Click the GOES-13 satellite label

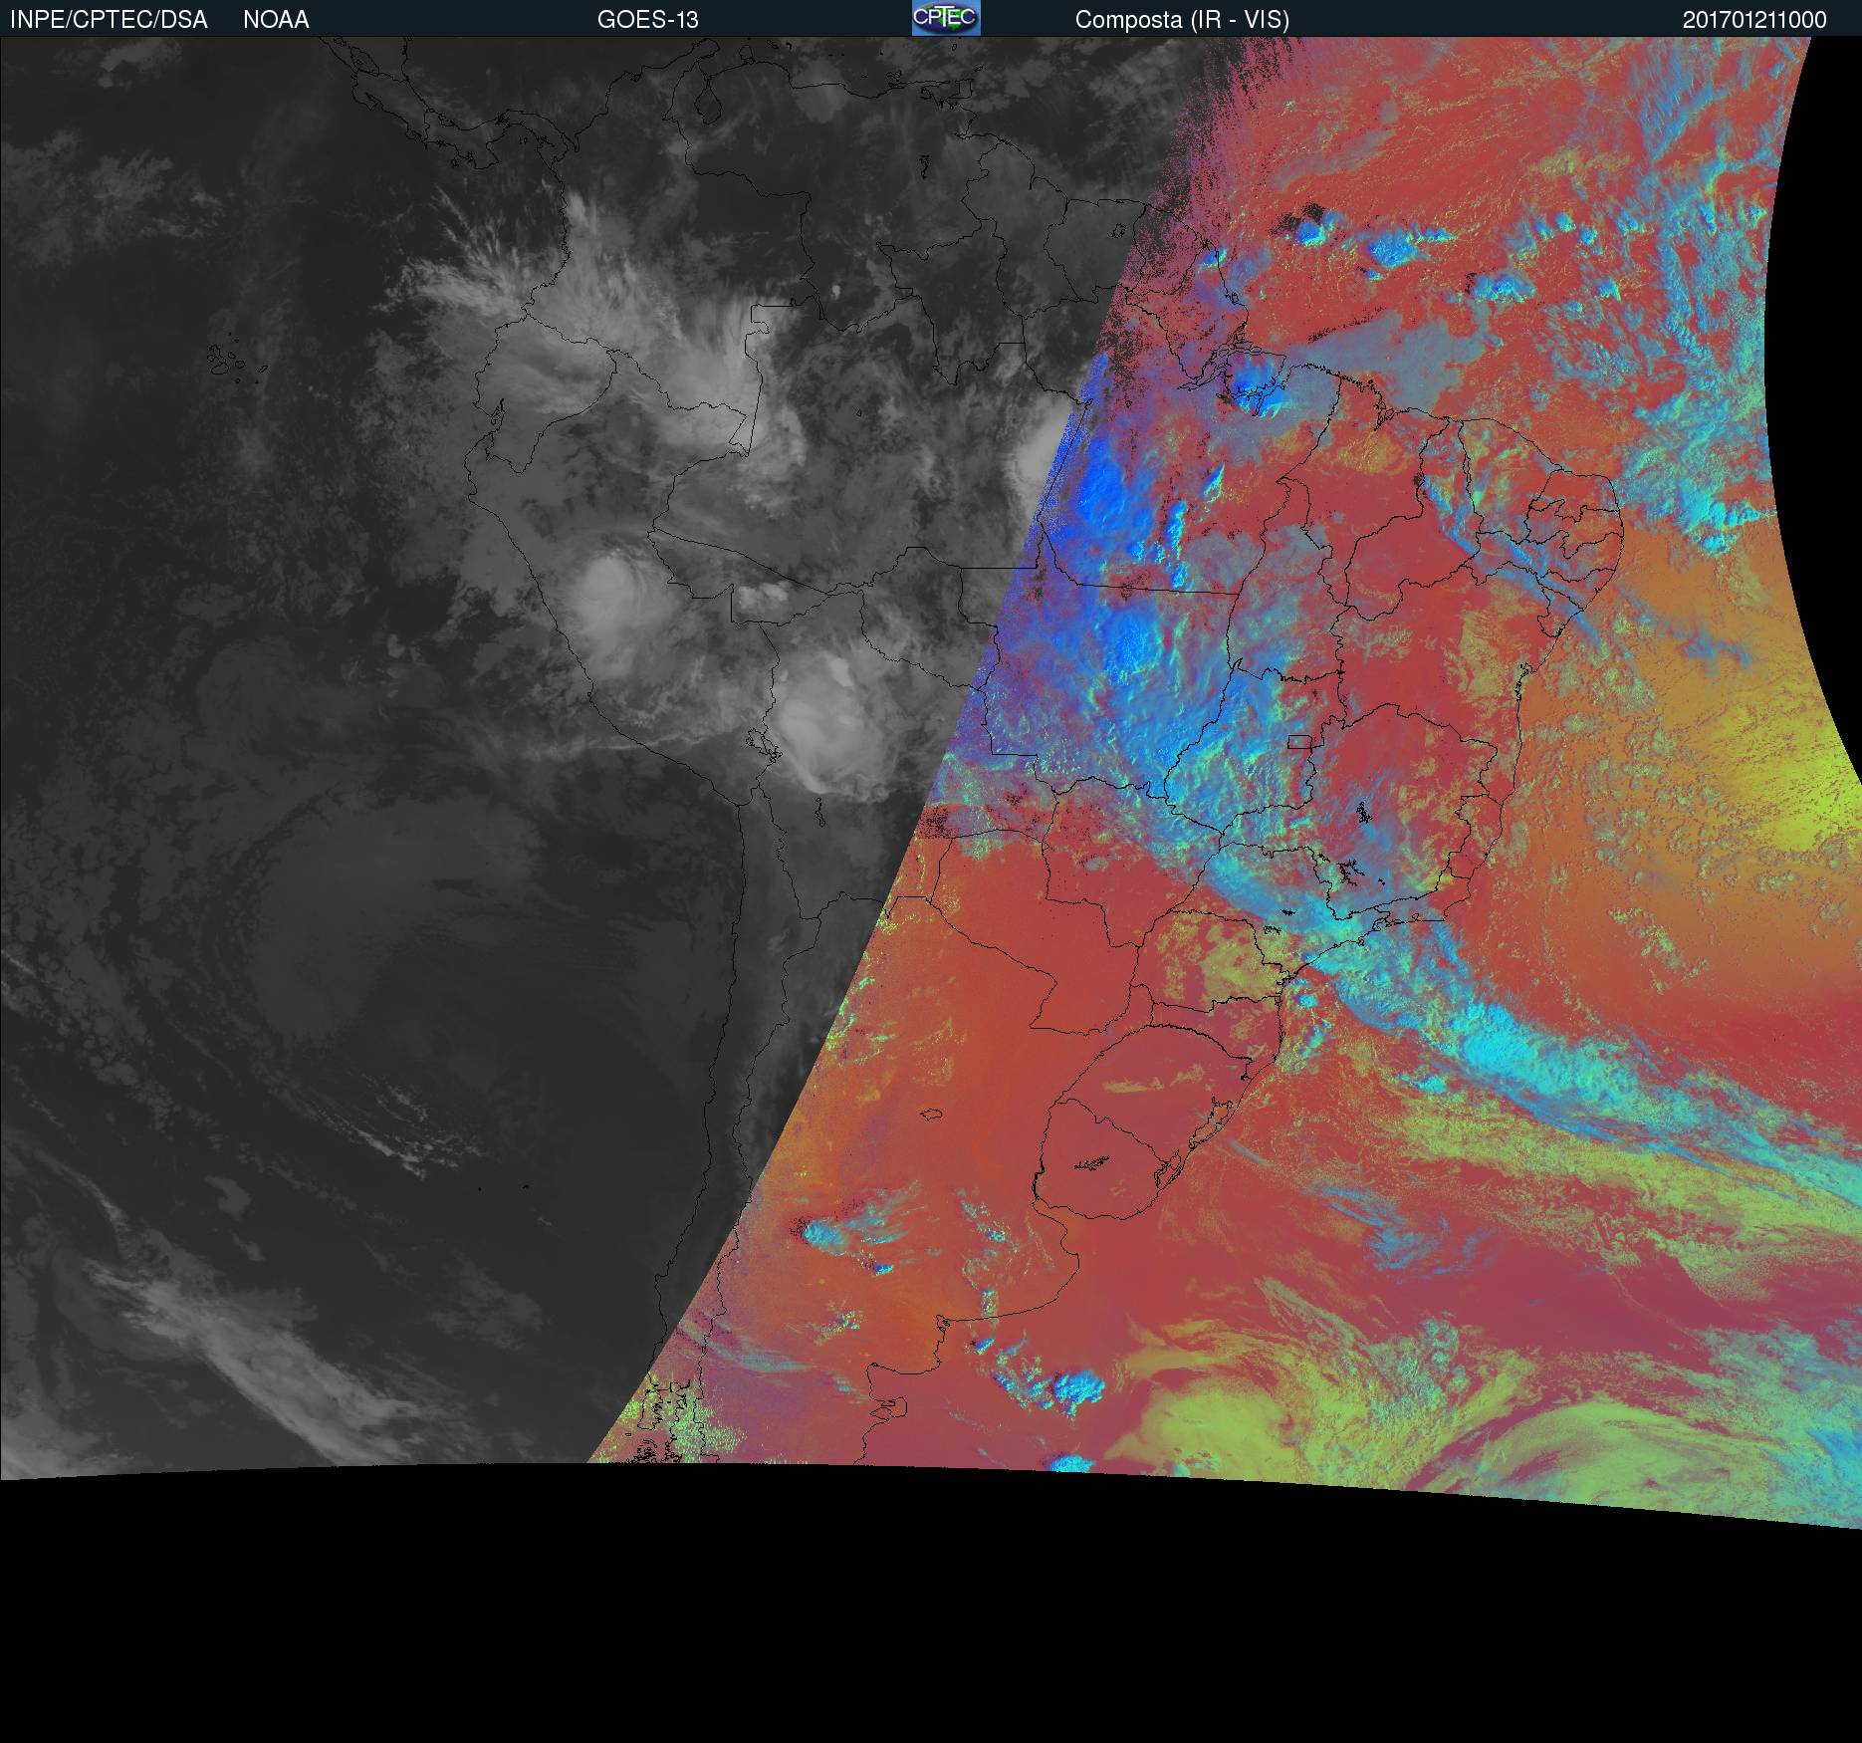[x=648, y=20]
